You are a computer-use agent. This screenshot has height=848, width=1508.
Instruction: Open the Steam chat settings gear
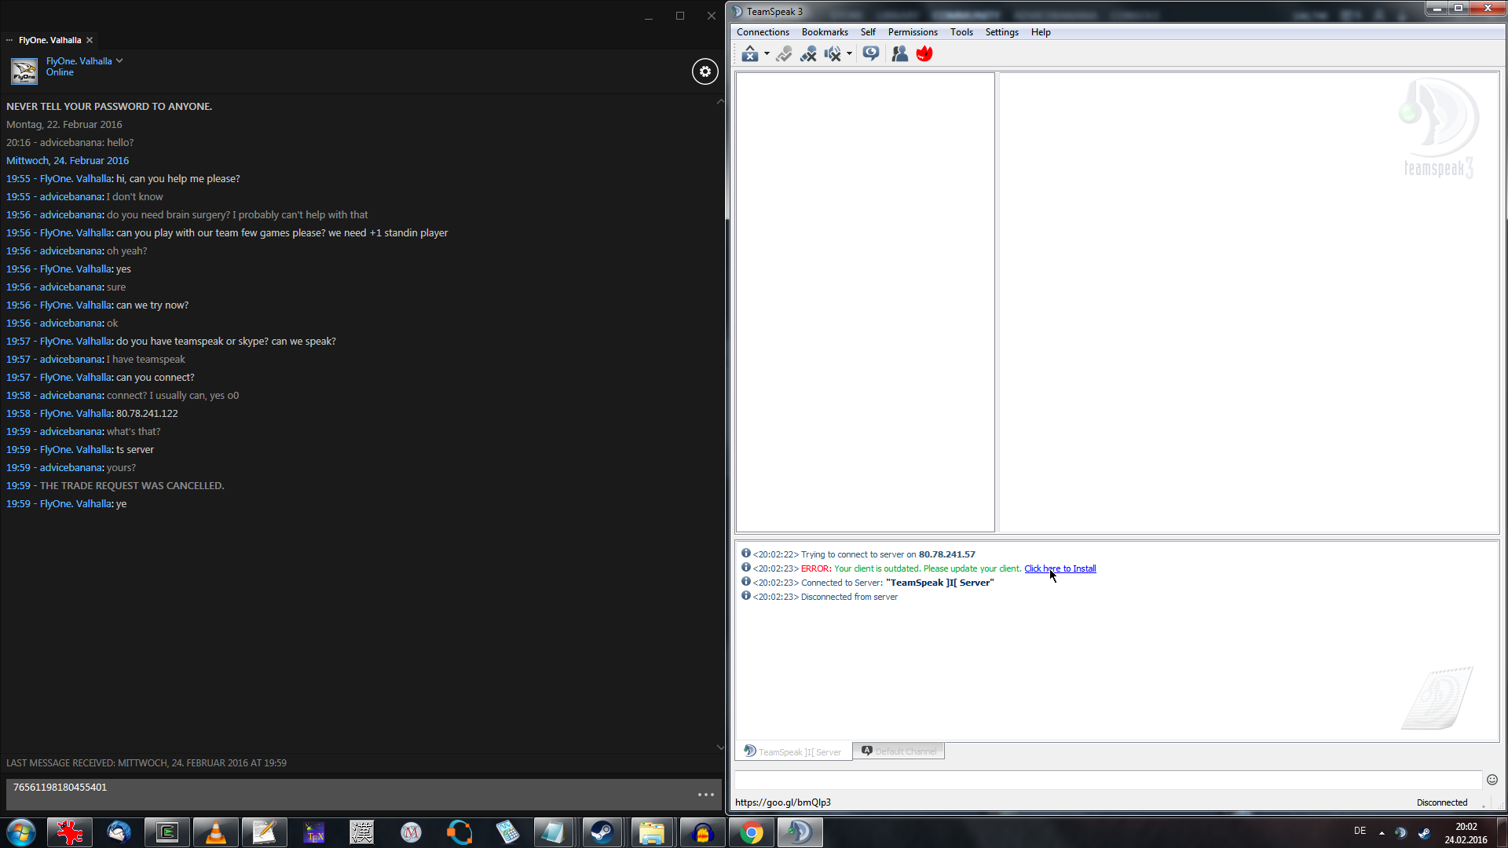pos(705,71)
